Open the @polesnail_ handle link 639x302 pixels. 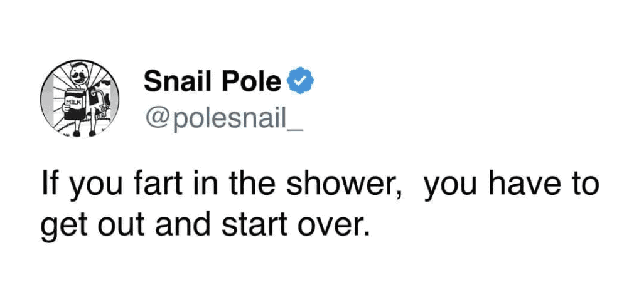pos(223,116)
